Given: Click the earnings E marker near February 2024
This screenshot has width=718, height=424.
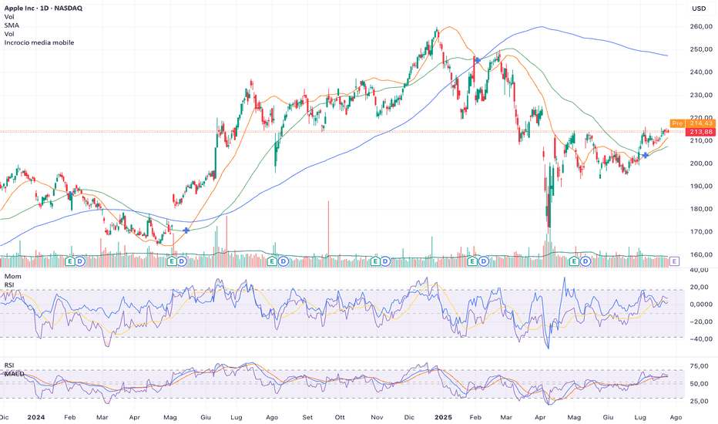Looking at the screenshot, I should click(x=69, y=261).
